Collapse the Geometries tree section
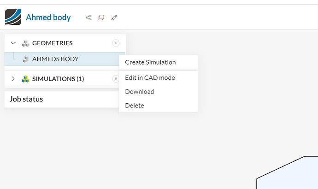 click(x=13, y=43)
